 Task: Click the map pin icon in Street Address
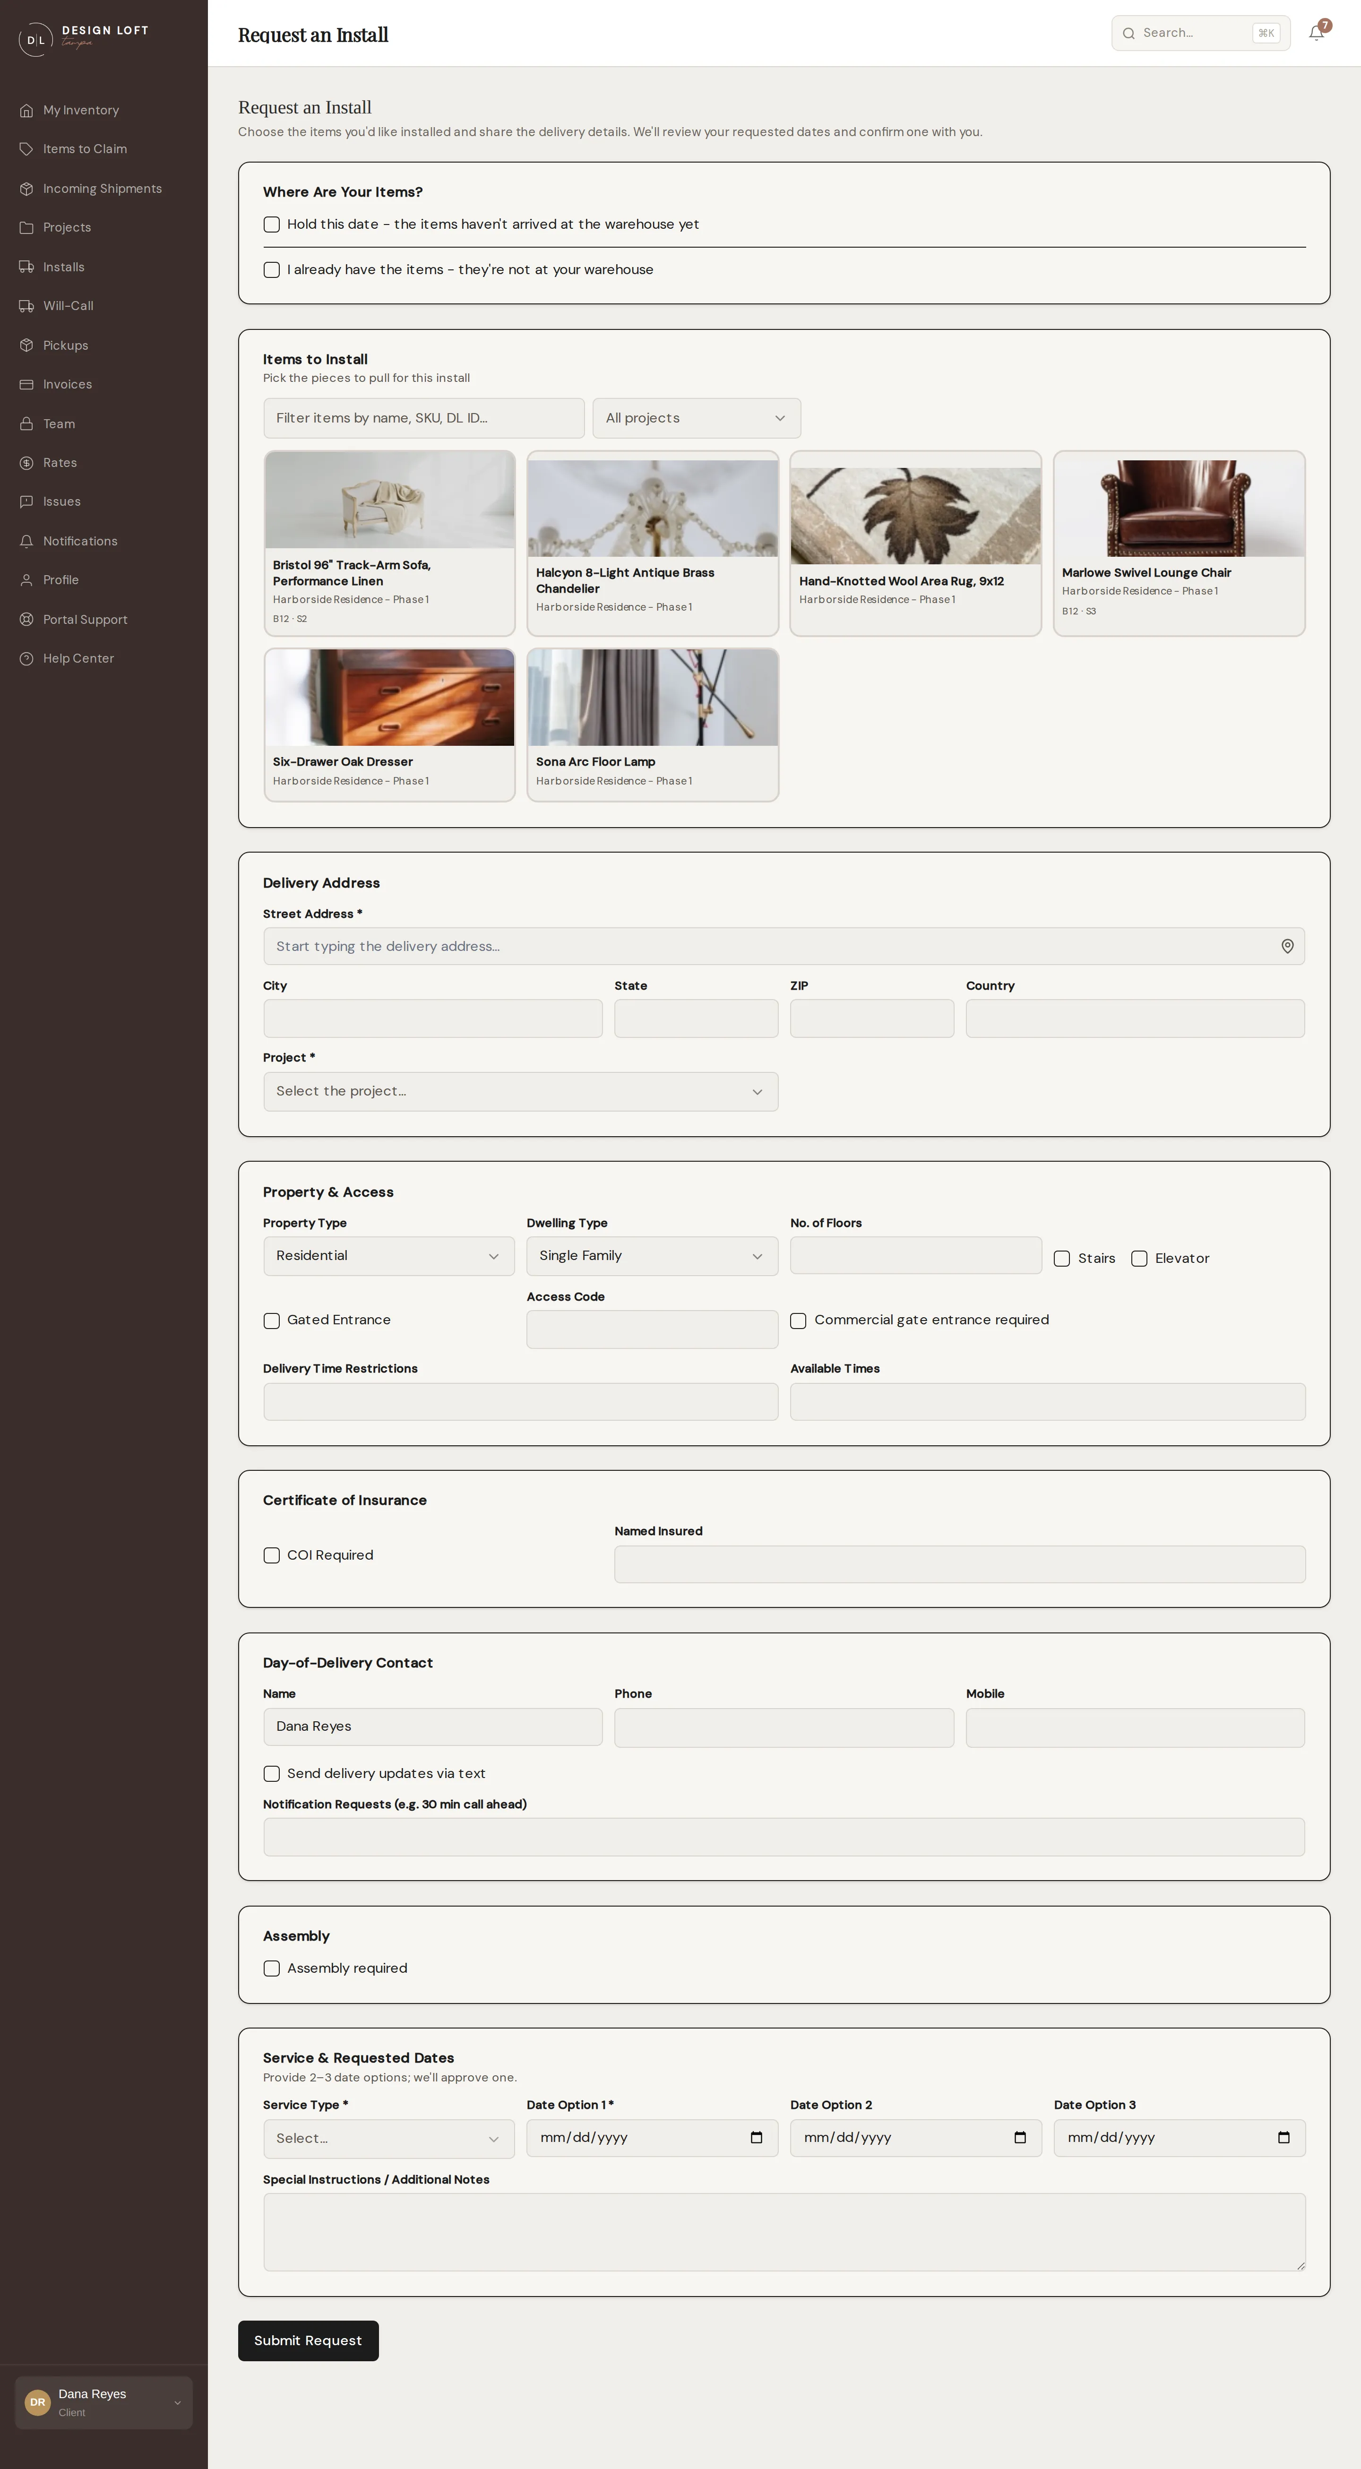coord(1287,947)
